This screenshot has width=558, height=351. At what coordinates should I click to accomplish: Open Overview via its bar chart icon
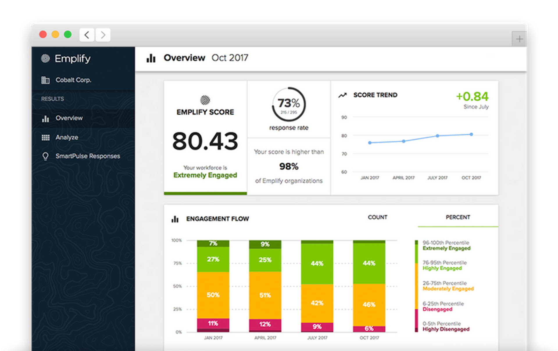point(45,118)
